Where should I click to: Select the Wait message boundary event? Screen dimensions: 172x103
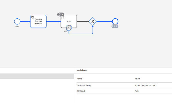tap(69, 28)
